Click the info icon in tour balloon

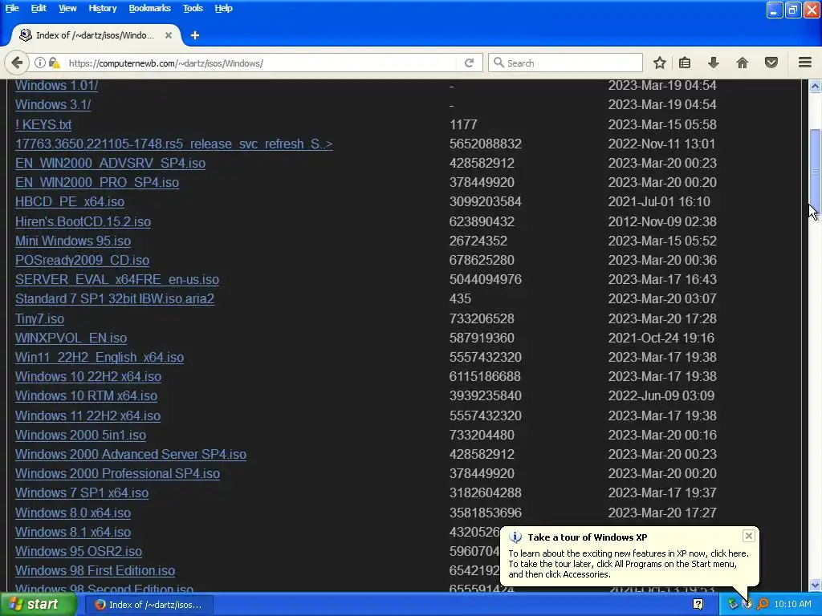[x=515, y=537]
